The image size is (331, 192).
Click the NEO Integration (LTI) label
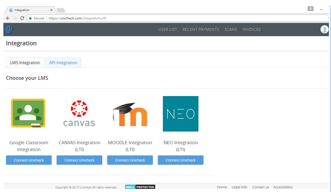click(x=180, y=146)
